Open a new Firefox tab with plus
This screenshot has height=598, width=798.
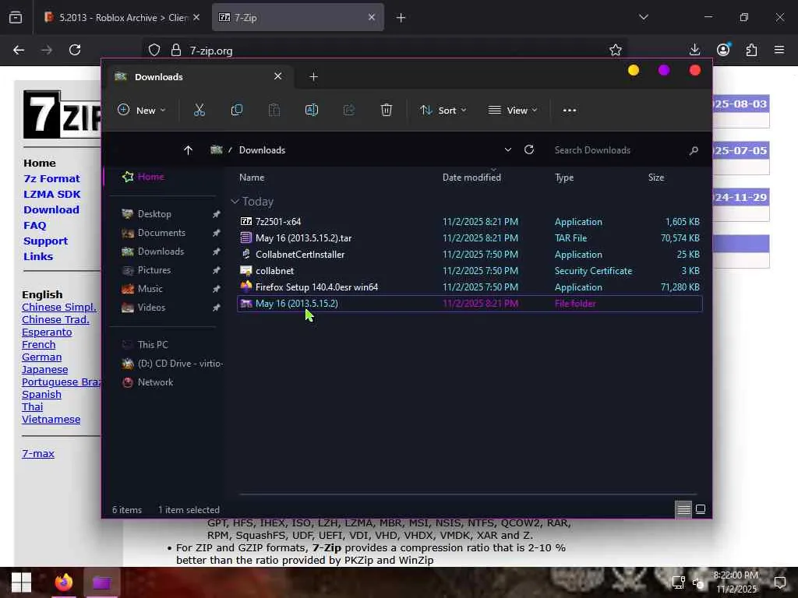click(x=401, y=18)
